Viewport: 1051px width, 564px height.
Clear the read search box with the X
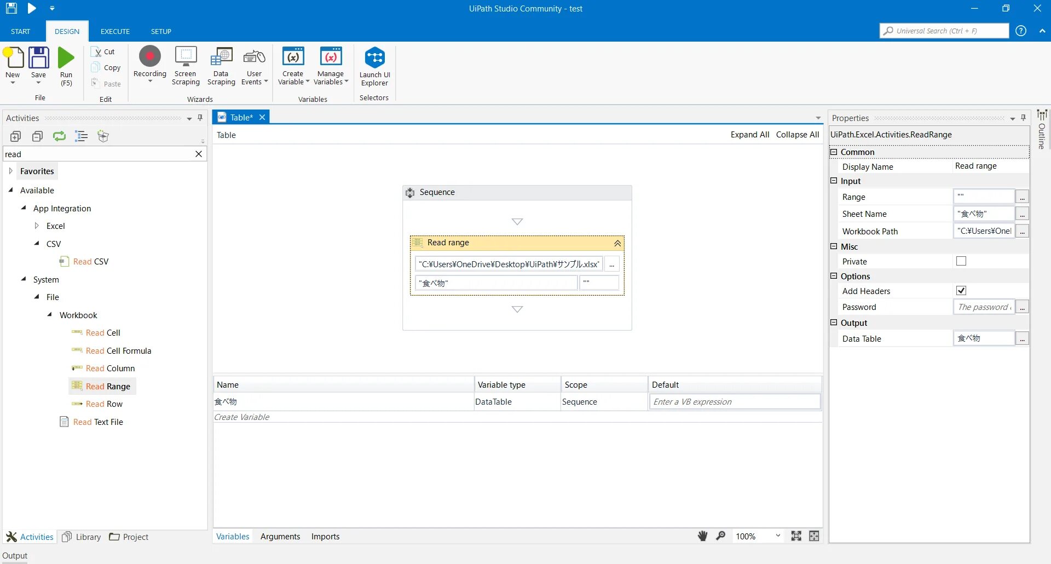[198, 154]
